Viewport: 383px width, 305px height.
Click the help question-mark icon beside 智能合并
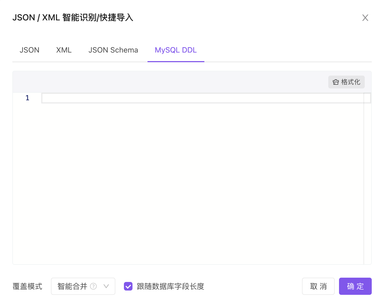pos(93,286)
